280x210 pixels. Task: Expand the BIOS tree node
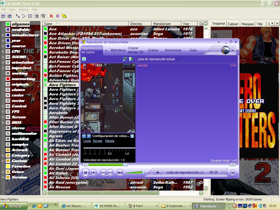tap(3, 123)
